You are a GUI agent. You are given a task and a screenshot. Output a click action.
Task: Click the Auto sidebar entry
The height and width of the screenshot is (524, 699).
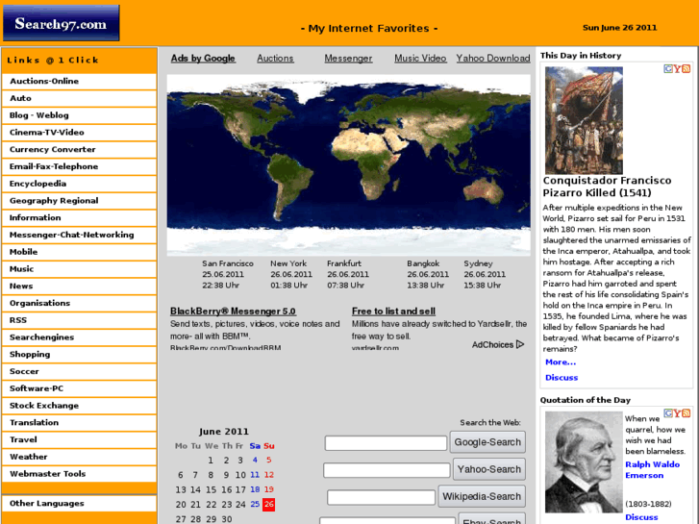[x=80, y=98]
